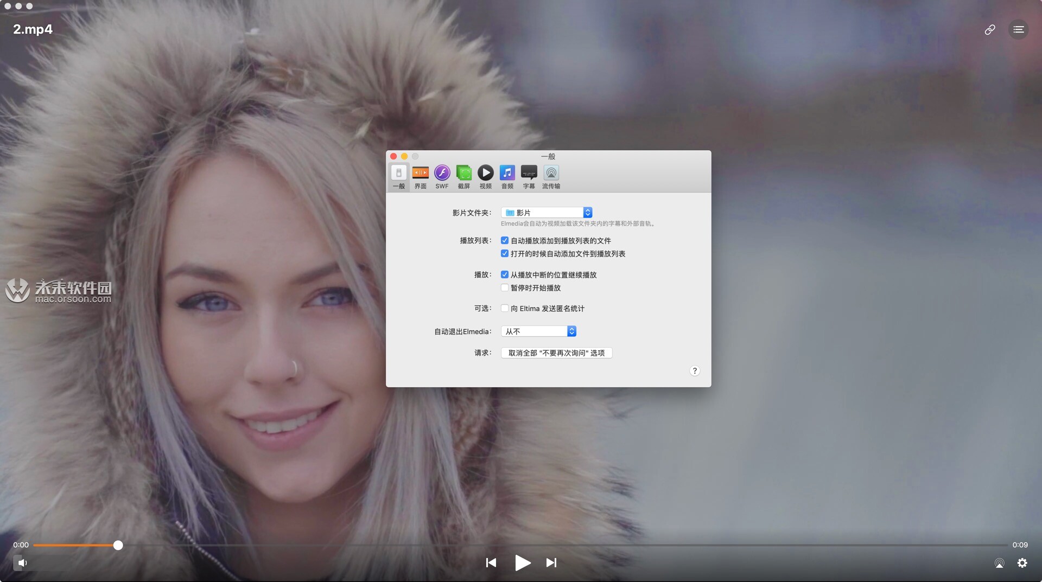Enable 暂停时开始播放 checkbox

coord(505,287)
